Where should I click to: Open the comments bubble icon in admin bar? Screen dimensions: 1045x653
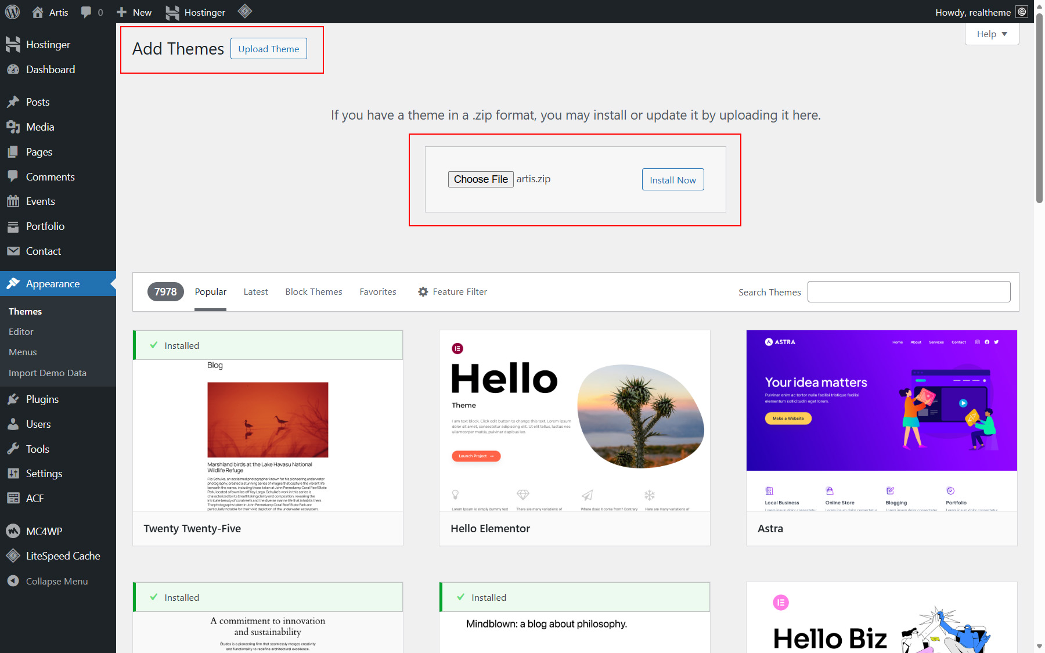point(86,12)
